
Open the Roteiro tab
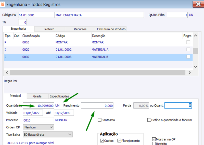(x=49, y=29)
